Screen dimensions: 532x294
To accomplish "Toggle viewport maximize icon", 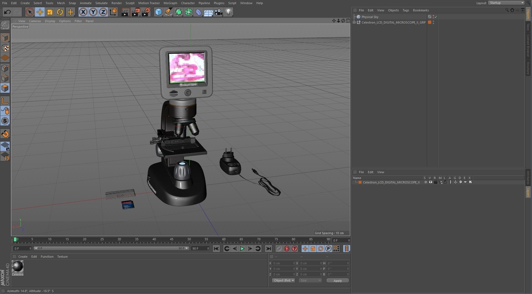I will click(348, 21).
